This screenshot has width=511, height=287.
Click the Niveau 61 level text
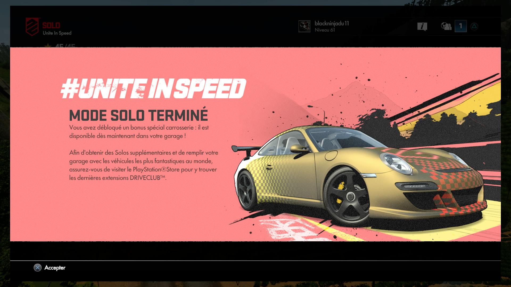(x=325, y=30)
